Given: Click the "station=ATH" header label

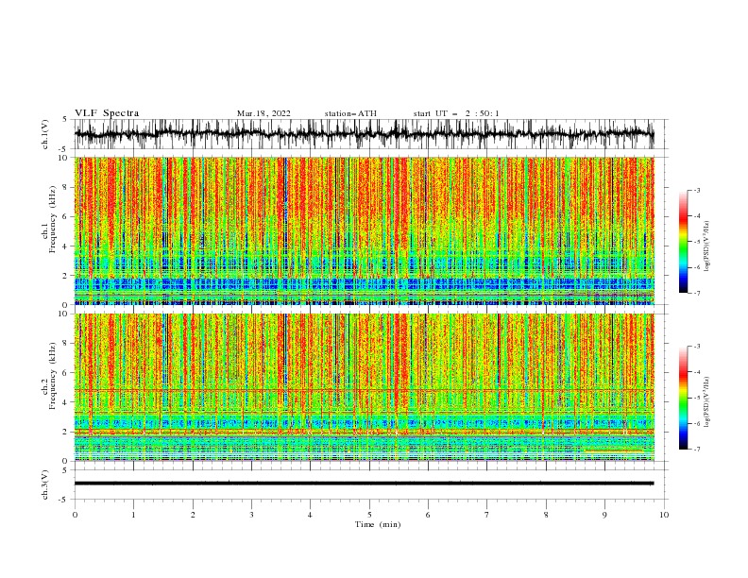Looking at the screenshot, I should 350,113.
